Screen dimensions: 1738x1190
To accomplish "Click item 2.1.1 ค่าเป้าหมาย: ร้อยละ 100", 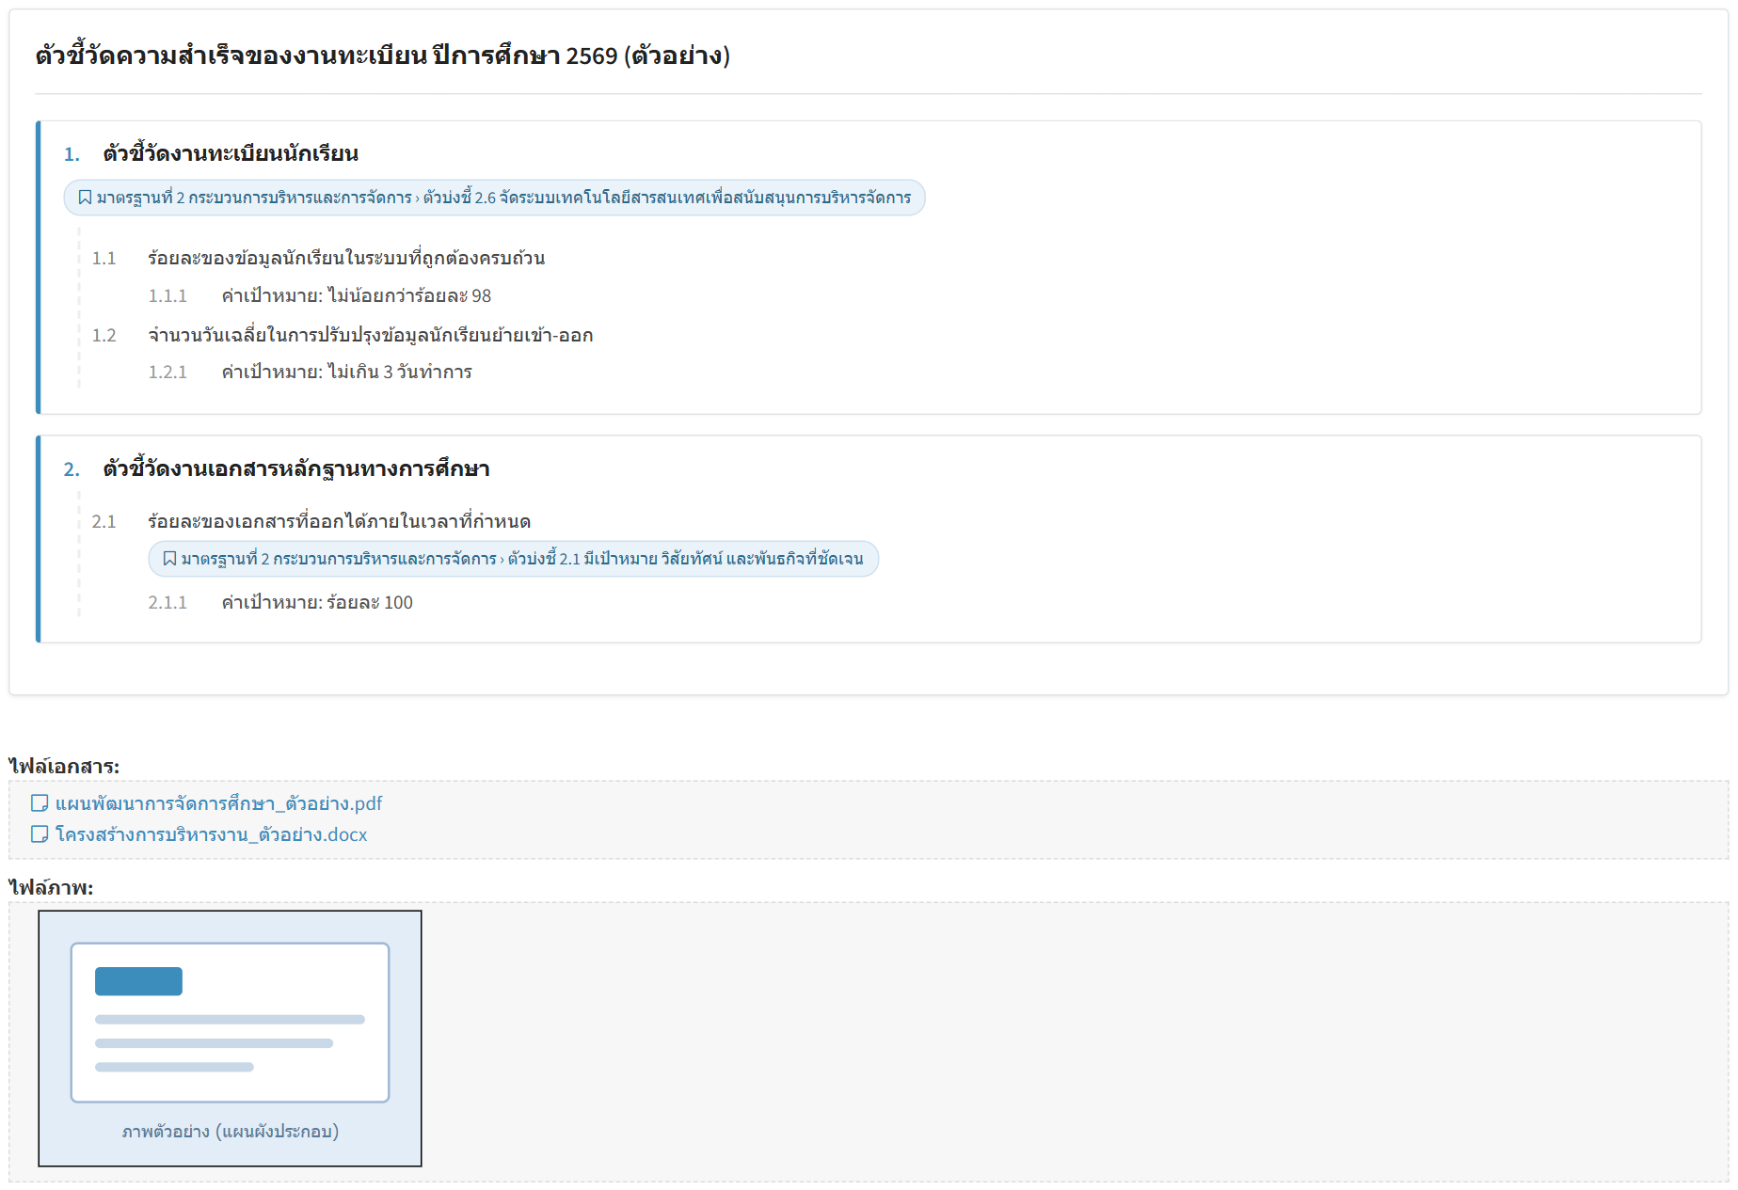I will 317,602.
